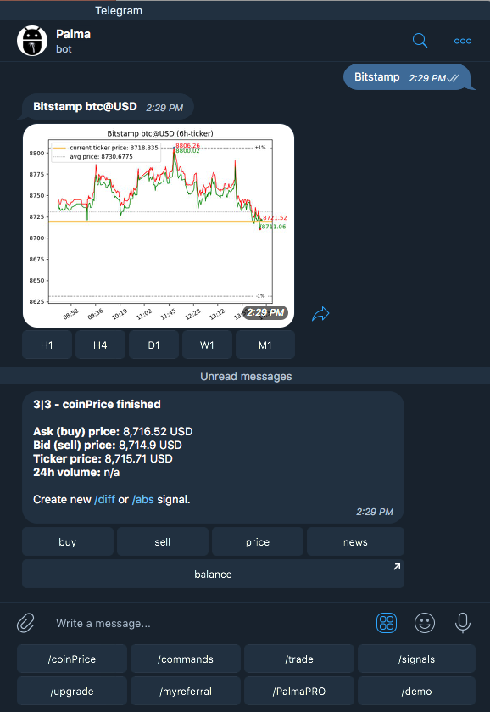Open the Bitstamp 6h-ticker chart image

(159, 225)
